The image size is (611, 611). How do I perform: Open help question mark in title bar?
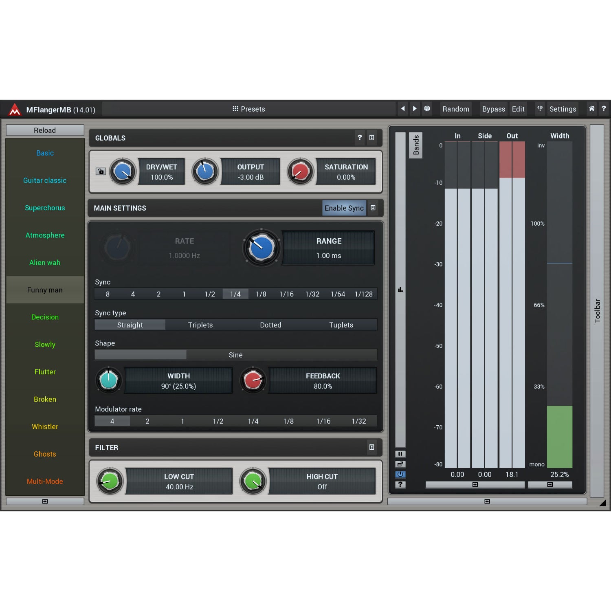(604, 109)
